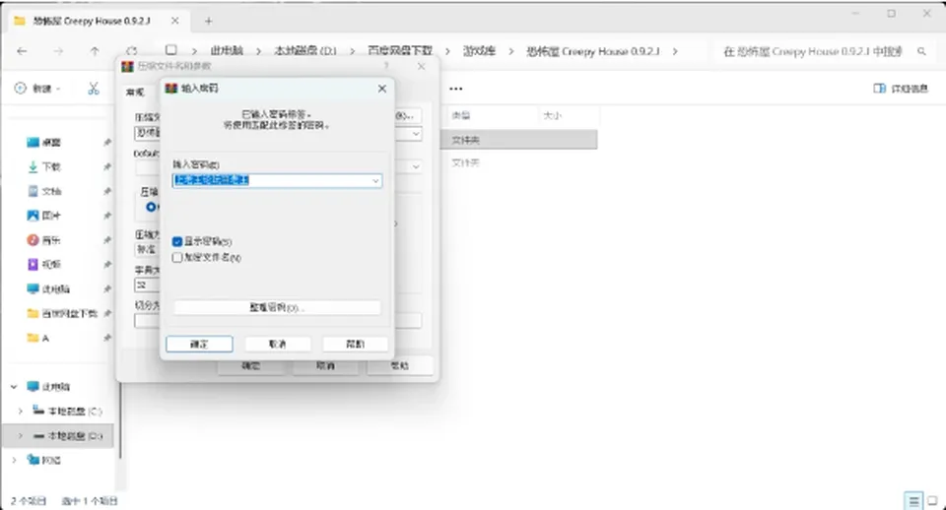Click 帮助 in the archive parameters dialog
The image size is (946, 510).
399,366
